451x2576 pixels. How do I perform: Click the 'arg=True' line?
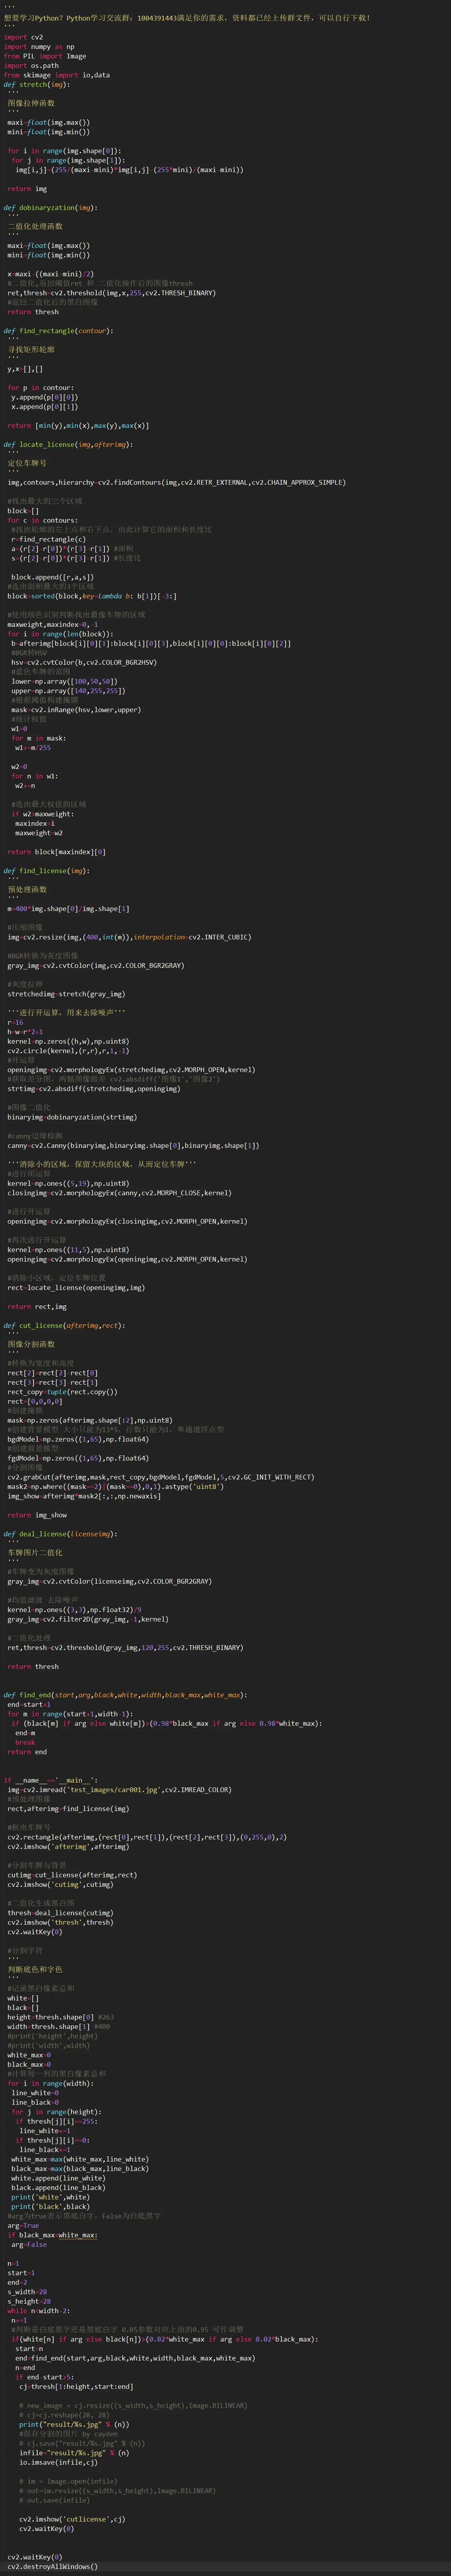coord(23,2226)
